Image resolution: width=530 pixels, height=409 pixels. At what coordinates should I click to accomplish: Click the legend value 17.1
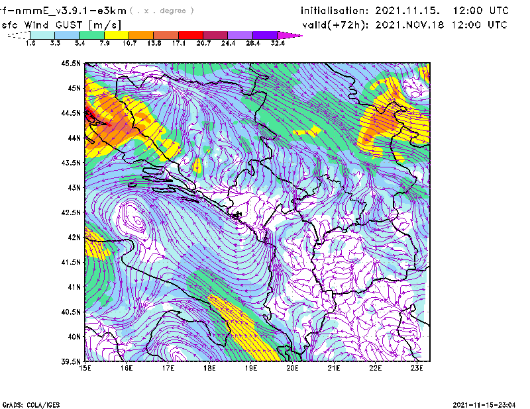coord(179,43)
